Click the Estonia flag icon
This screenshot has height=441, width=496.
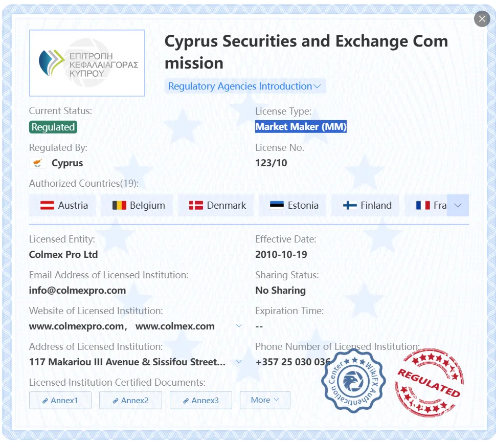pyautogui.click(x=277, y=206)
